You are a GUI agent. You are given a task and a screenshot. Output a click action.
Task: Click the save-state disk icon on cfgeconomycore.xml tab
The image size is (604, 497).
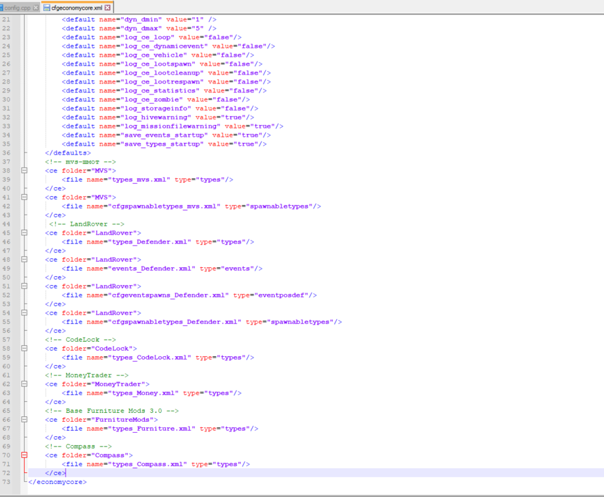(x=47, y=8)
